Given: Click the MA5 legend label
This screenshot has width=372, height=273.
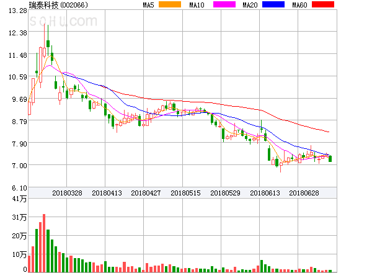Looking at the screenshot, I should pyautogui.click(x=149, y=5).
